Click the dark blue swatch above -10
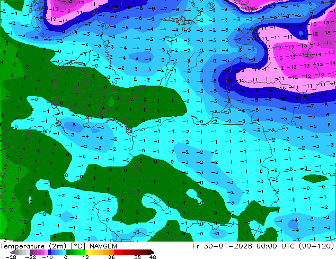The image size is (336, 259). point(50,252)
